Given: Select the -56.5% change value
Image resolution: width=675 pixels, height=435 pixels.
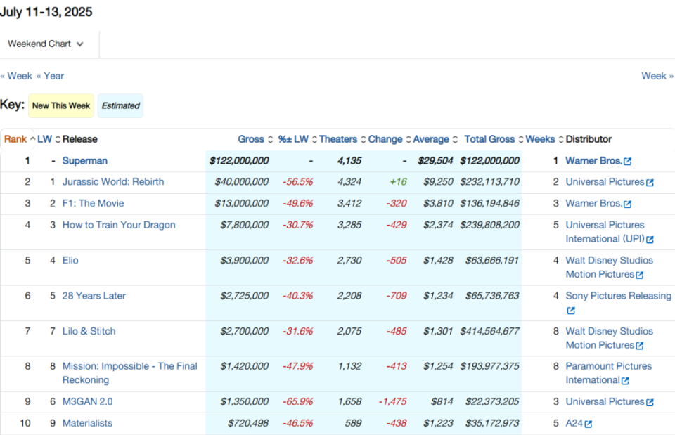Looking at the screenshot, I should (x=297, y=182).
